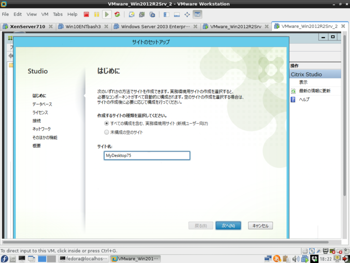Image resolution: width=350 pixels, height=263 pixels.
Task: Click the Japanese input method tray icon
Action: pos(277,259)
